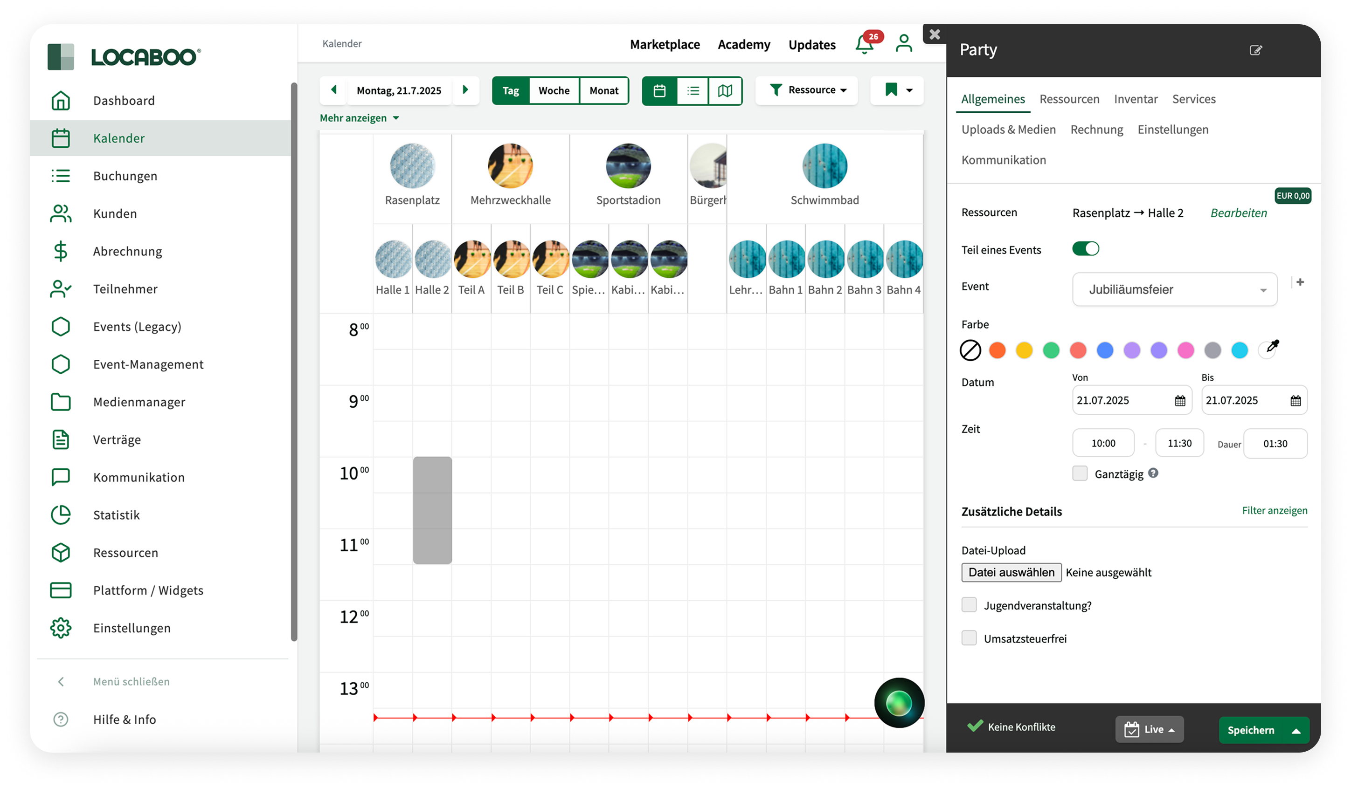Select the orange color swatch
This screenshot has width=1351, height=788.
tap(997, 350)
